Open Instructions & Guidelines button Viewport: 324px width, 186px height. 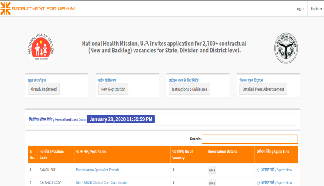click(x=190, y=89)
